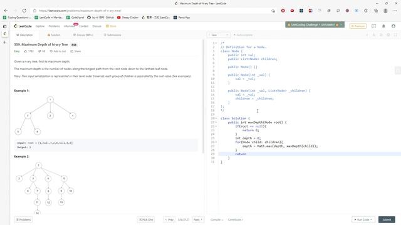The image size is (401, 225).
Task: Open the Store menu item
Action: 112,26
